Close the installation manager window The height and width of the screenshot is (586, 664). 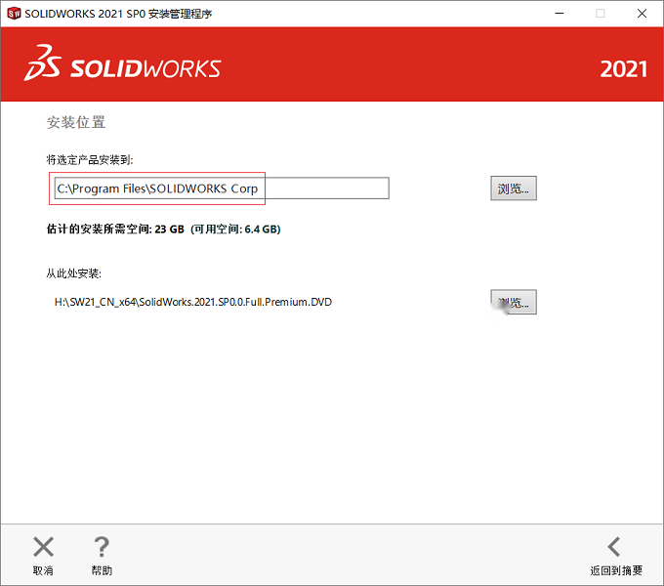click(x=642, y=14)
